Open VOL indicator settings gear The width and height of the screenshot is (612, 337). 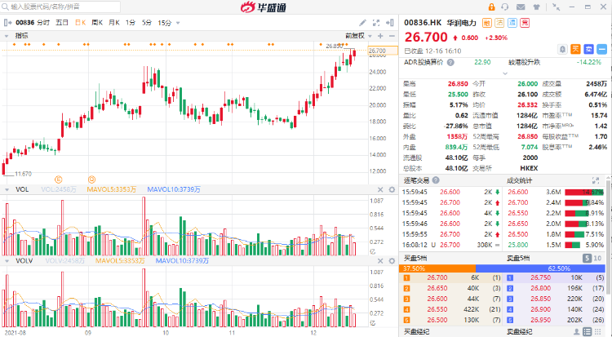(392, 190)
